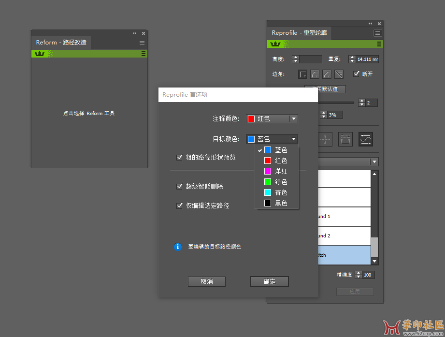Image resolution: width=445 pixels, height=337 pixels.
Task: Open the Reprofile panel options menu
Action: coord(377,33)
